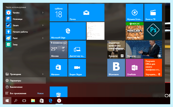
Task: Open Получите Office tile
Action: click(x=153, y=68)
